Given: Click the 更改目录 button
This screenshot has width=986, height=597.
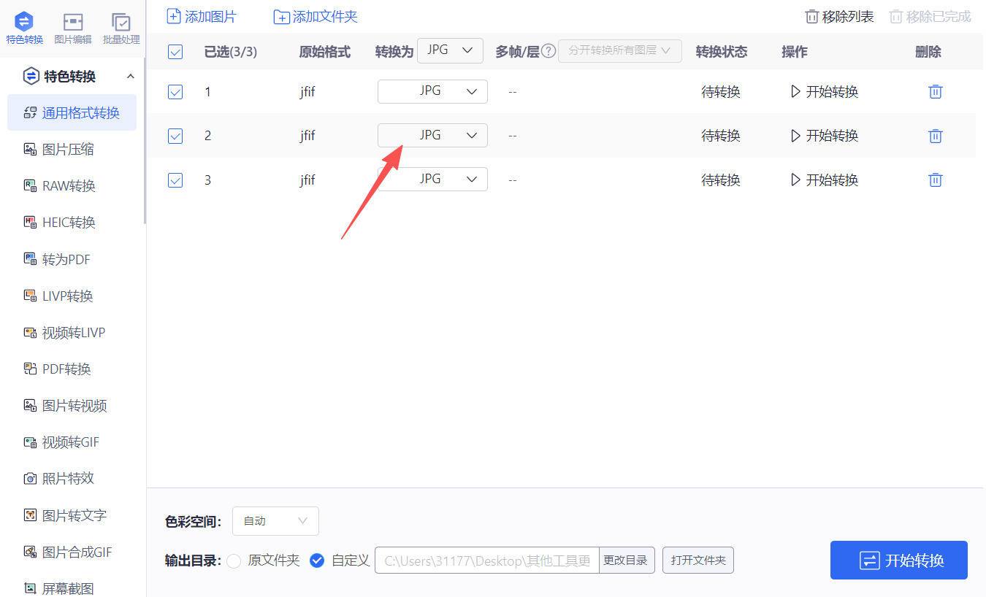Looking at the screenshot, I should tap(625, 561).
